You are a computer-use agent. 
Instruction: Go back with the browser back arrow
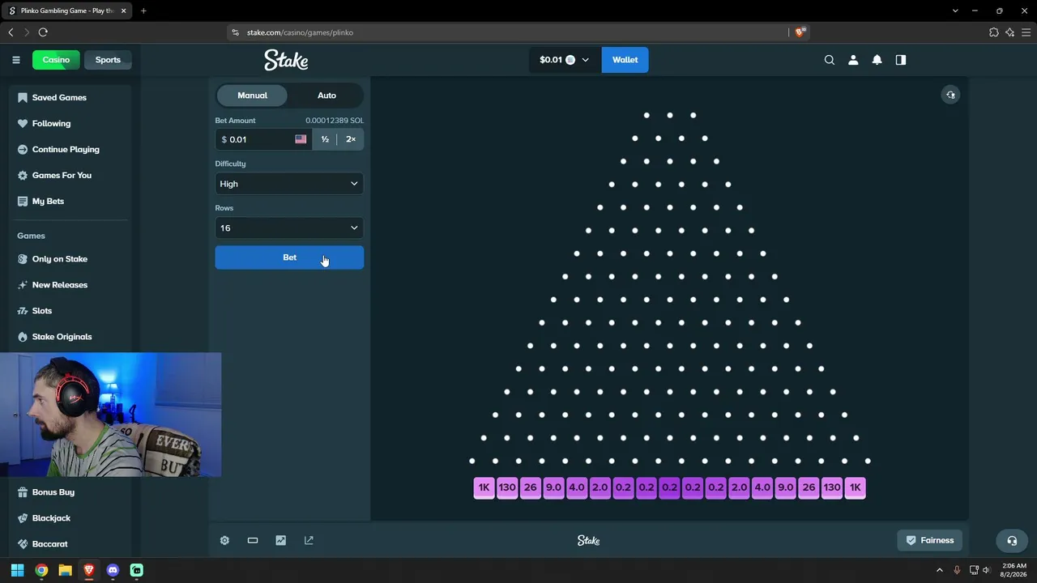pyautogui.click(x=11, y=32)
